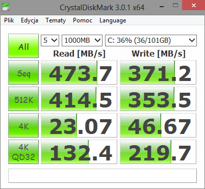
Task: Close the CrystalDiskMark window
Action: [193, 5]
